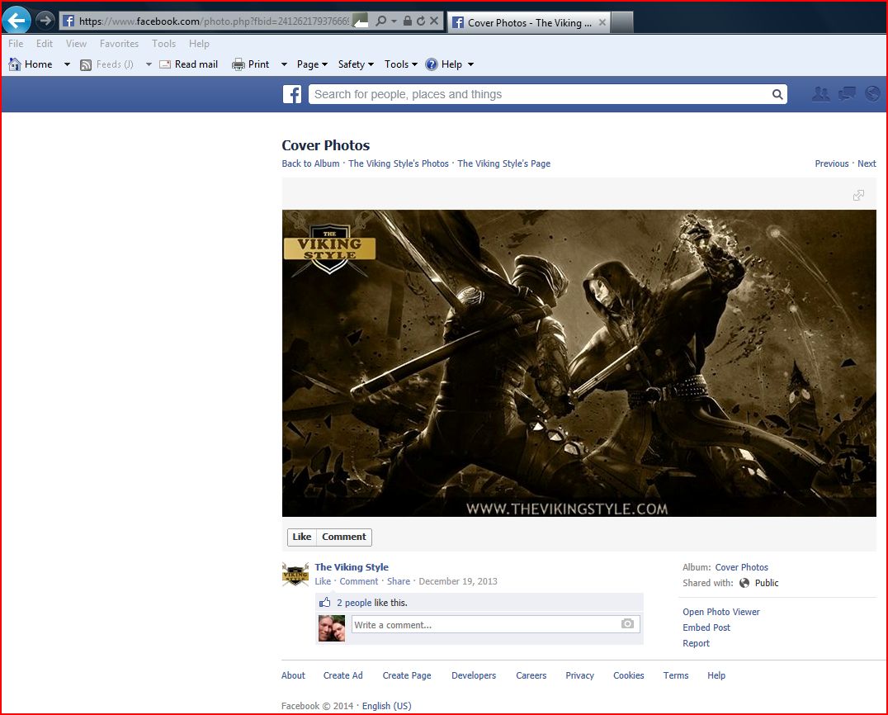The height and width of the screenshot is (715, 888).
Task: Open the File menu
Action: coord(16,44)
